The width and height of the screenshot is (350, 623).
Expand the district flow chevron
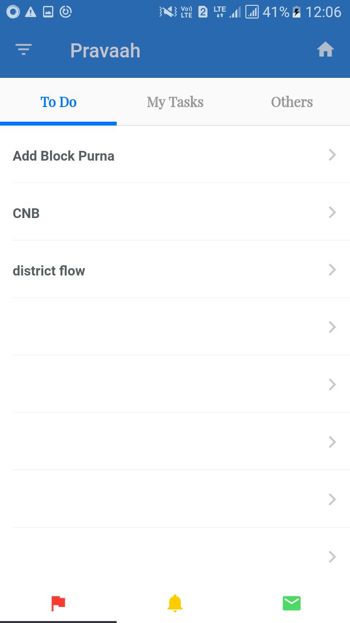[332, 270]
